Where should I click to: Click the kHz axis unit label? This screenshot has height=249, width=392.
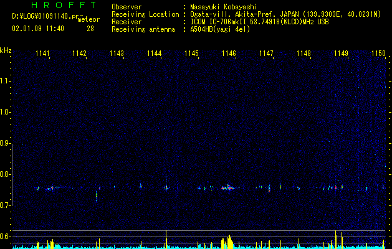point(6,50)
